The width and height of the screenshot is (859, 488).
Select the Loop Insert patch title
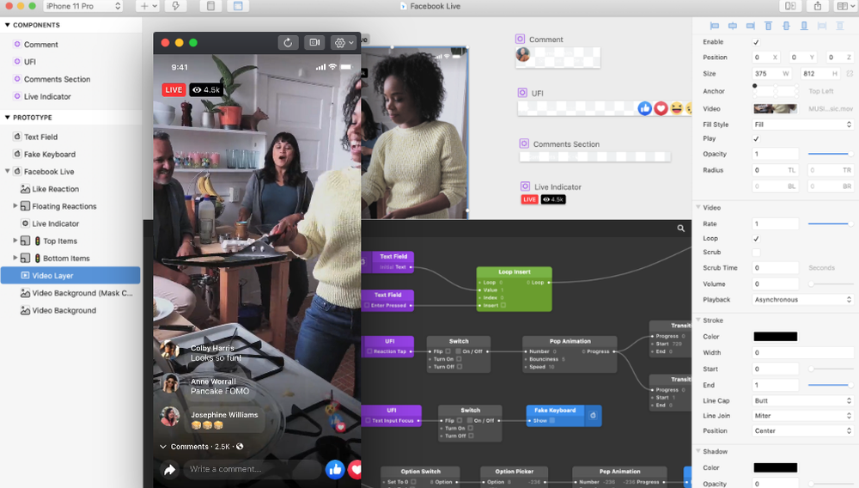coord(515,271)
